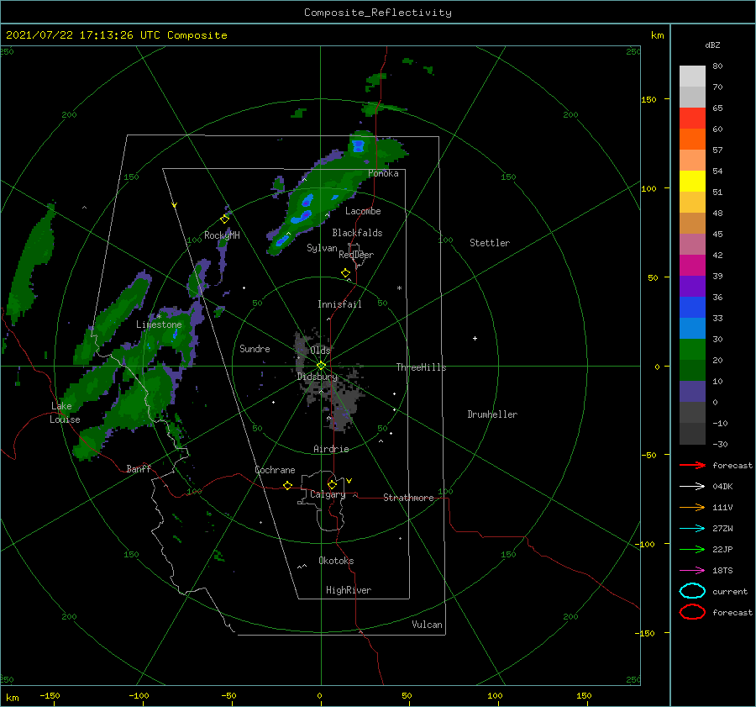Click the Didsbury city label
756x707 pixels.
click(318, 377)
